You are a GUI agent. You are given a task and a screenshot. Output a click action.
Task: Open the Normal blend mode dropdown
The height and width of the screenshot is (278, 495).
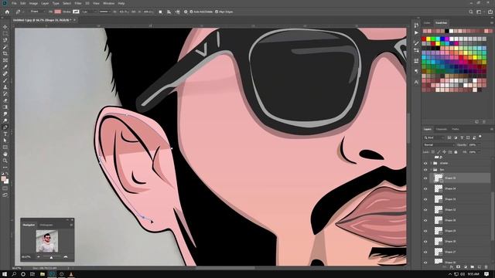point(439,144)
